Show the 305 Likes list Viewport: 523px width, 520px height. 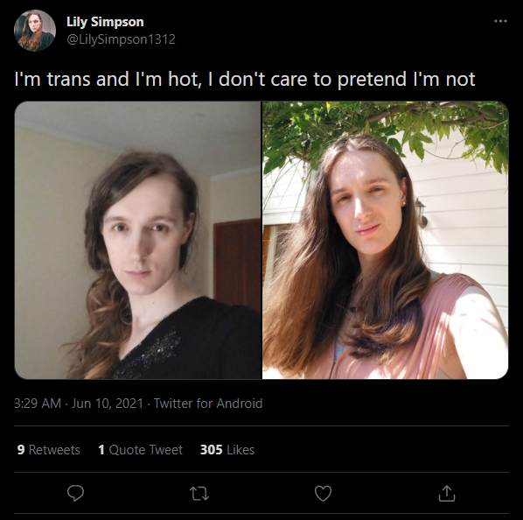[227, 450]
